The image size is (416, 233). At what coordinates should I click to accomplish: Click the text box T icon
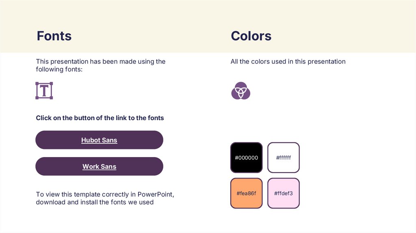click(x=44, y=91)
